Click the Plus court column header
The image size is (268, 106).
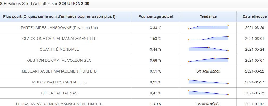[x=59, y=16]
